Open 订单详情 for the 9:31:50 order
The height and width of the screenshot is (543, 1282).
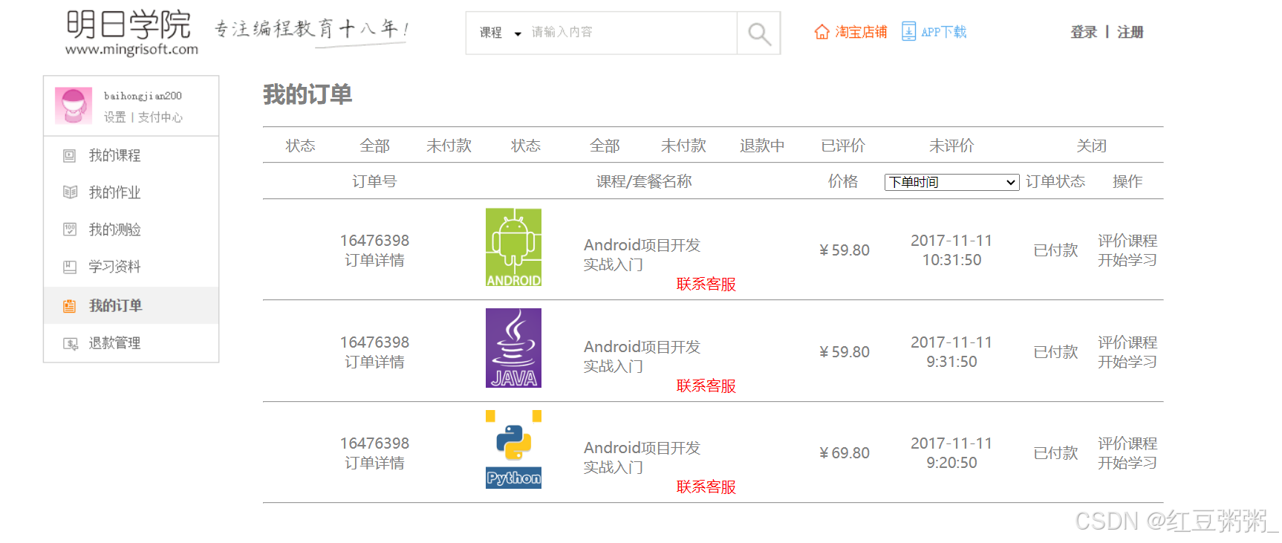point(374,362)
